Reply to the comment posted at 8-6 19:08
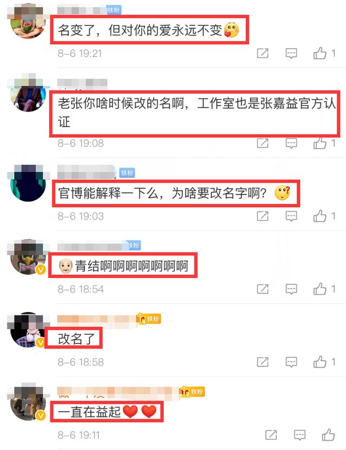Viewport: 346px width, 450px height. (291, 143)
